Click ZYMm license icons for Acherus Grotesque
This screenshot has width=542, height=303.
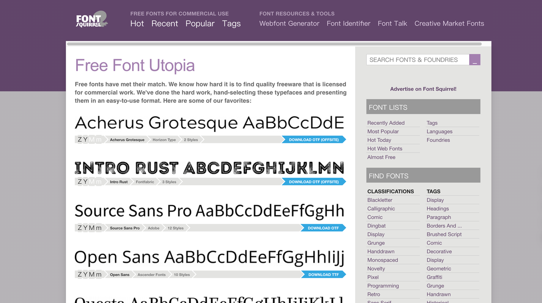89,140
